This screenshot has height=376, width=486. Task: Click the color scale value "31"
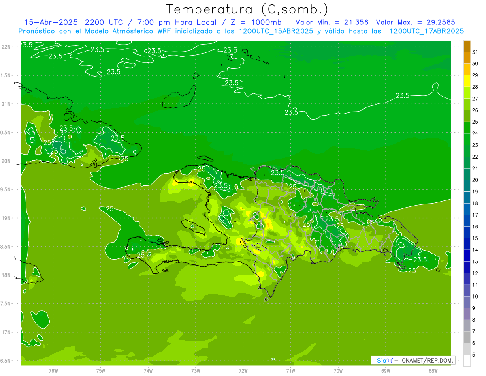point(475,52)
